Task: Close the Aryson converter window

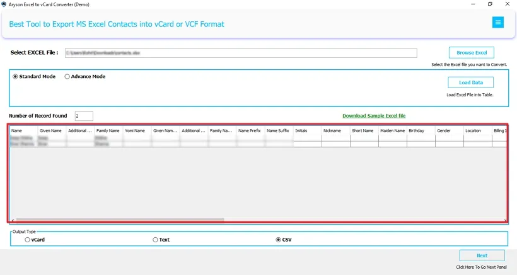Action: click(508, 4)
